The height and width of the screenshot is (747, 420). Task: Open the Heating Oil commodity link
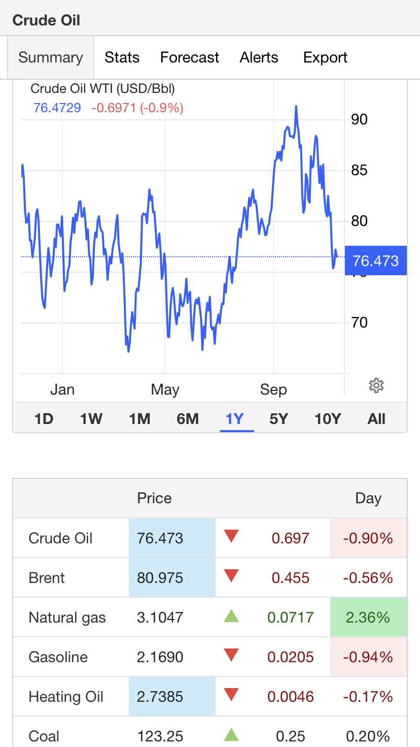click(x=66, y=697)
